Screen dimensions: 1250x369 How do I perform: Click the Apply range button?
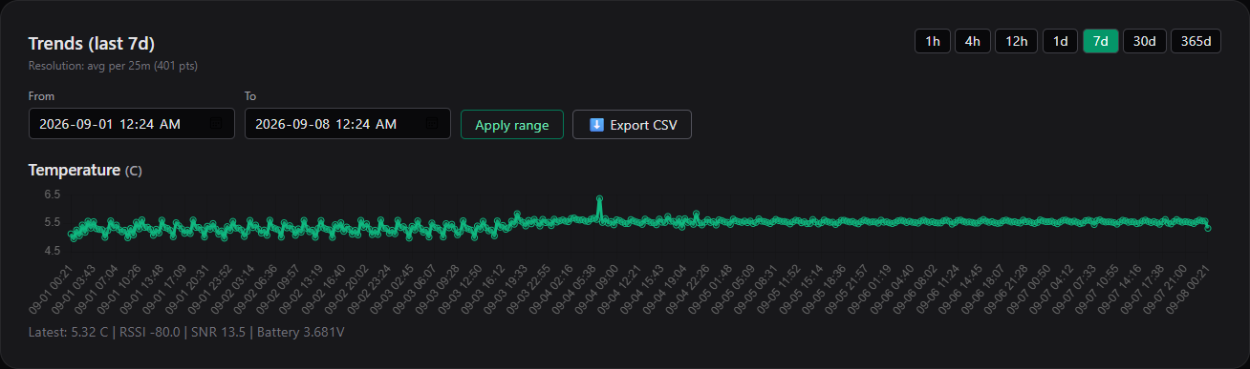point(511,125)
